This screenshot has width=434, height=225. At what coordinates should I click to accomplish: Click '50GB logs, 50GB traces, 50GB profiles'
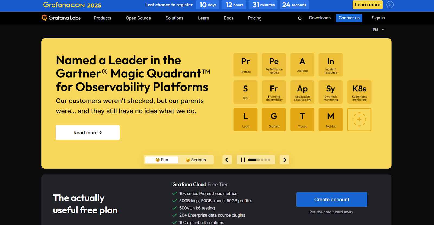click(x=216, y=201)
